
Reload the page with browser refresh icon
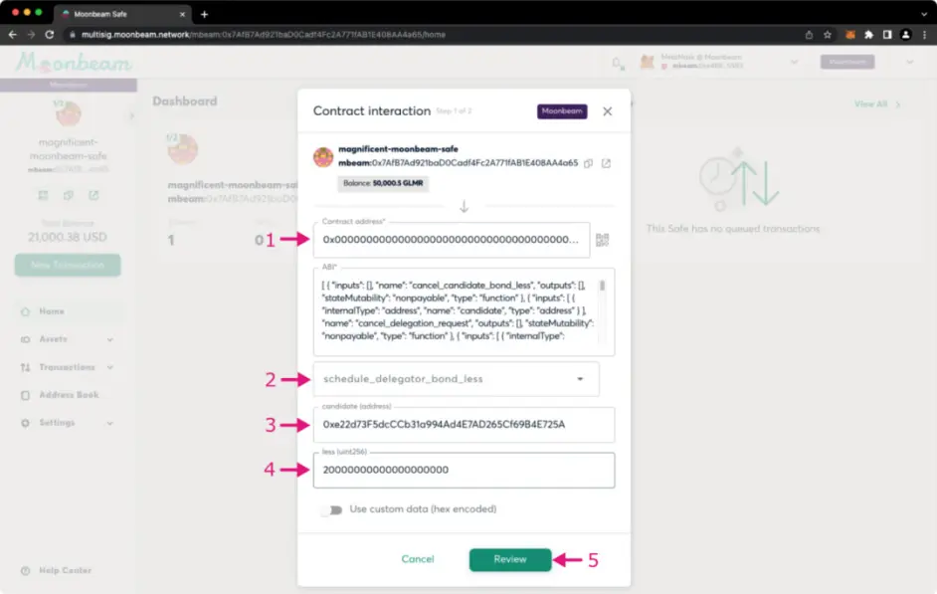(x=50, y=35)
